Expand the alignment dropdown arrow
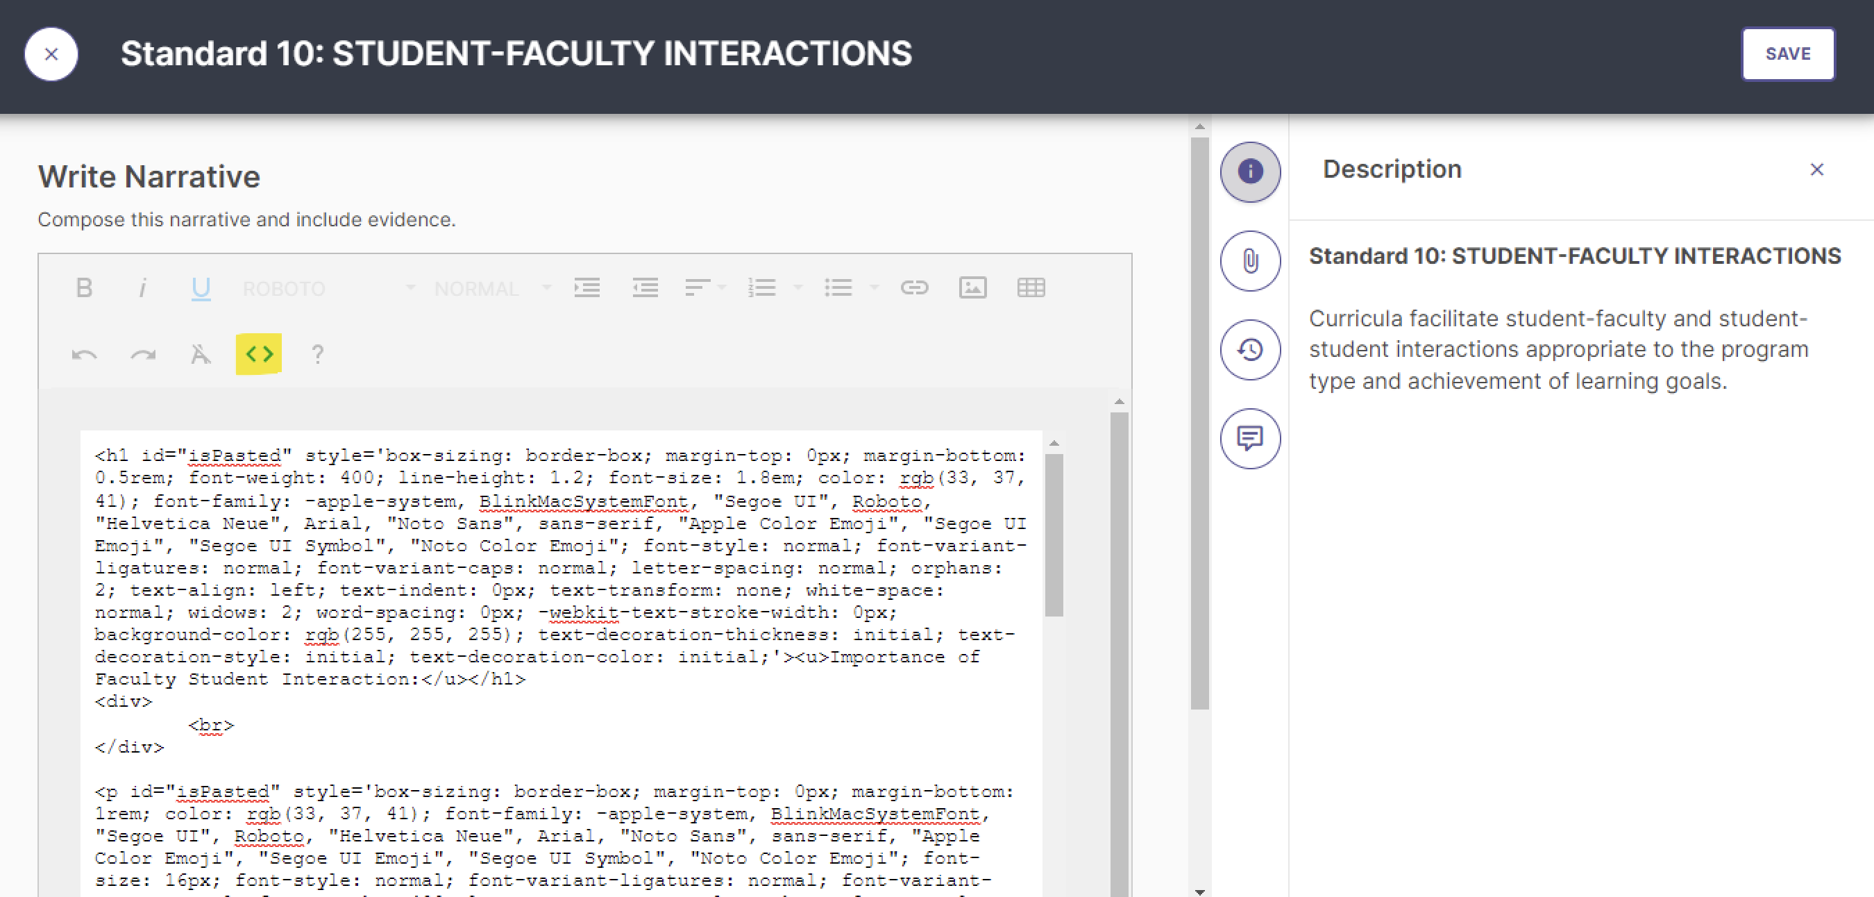This screenshot has height=897, width=1874. coord(722,288)
